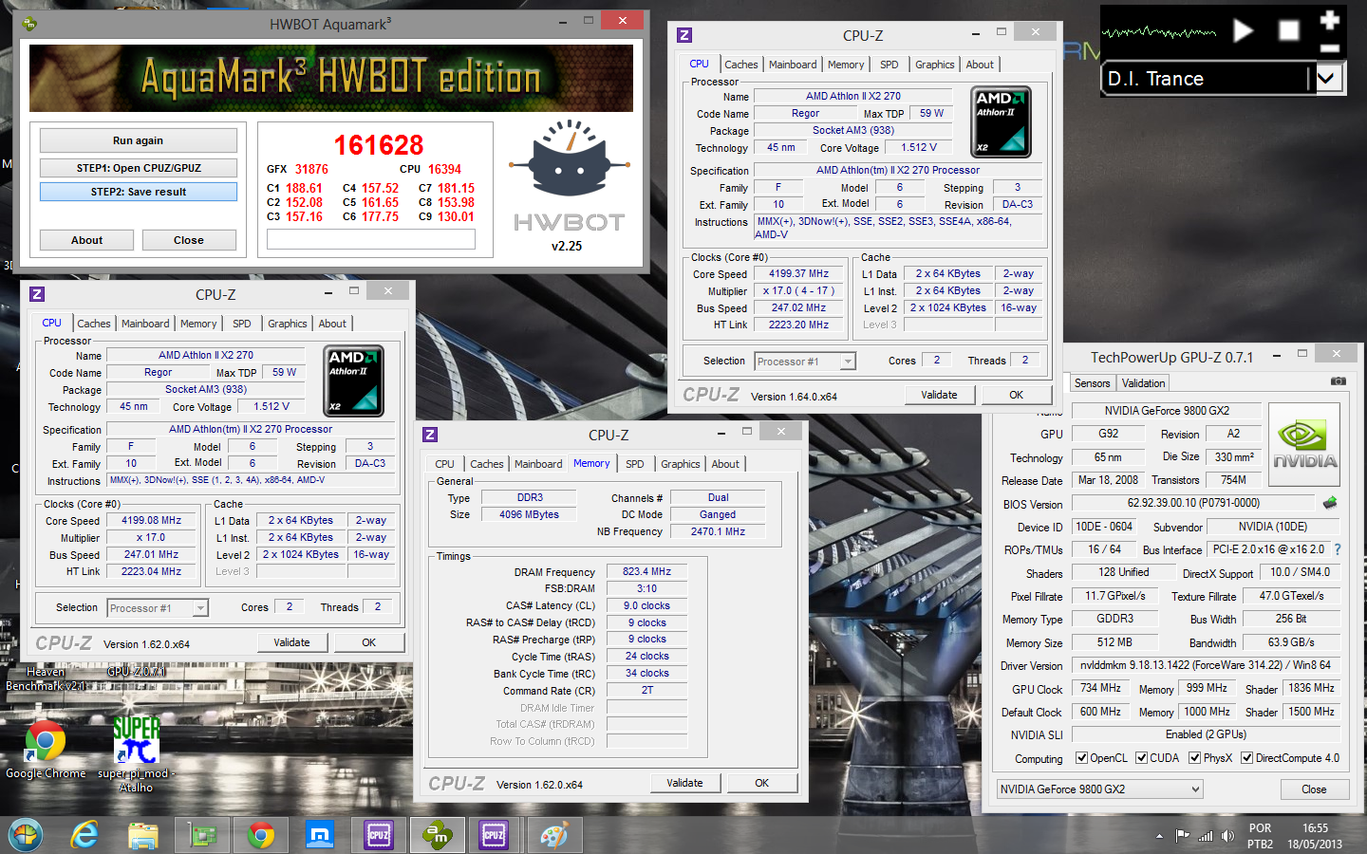Click the Close button in Aquamark
1367x854 pixels.
[189, 240]
